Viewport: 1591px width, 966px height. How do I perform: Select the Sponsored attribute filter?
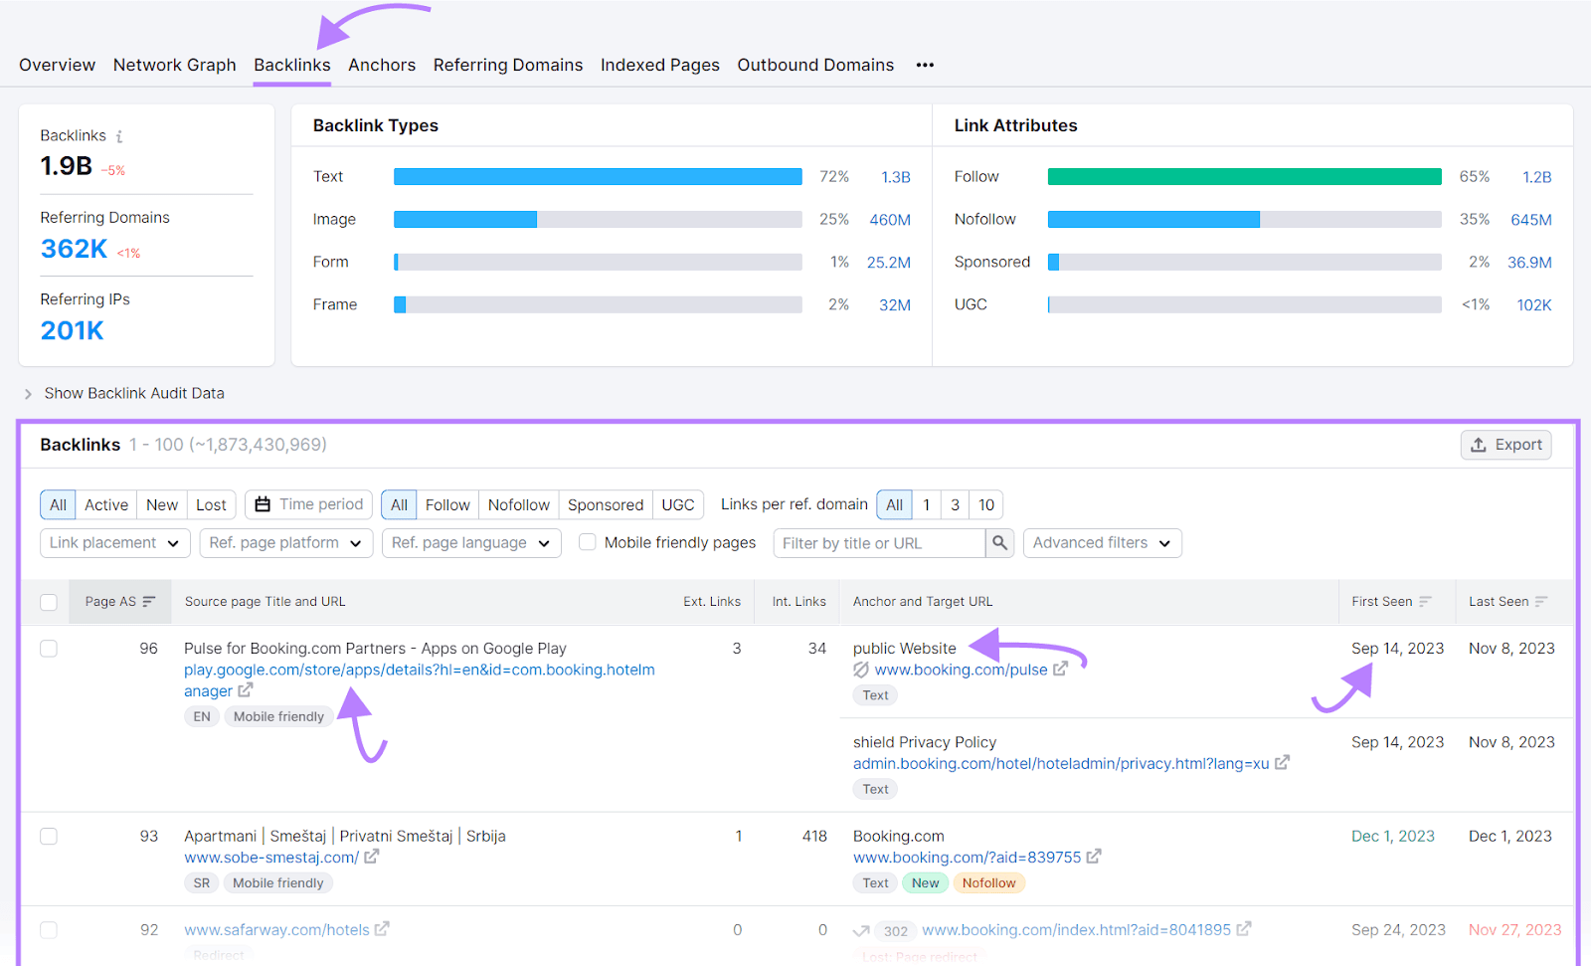click(x=606, y=504)
